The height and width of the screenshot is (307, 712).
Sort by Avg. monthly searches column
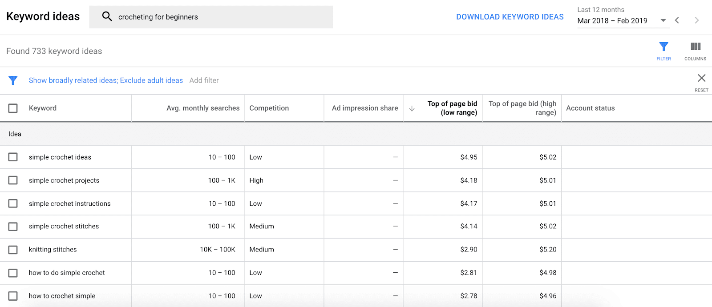click(x=203, y=108)
